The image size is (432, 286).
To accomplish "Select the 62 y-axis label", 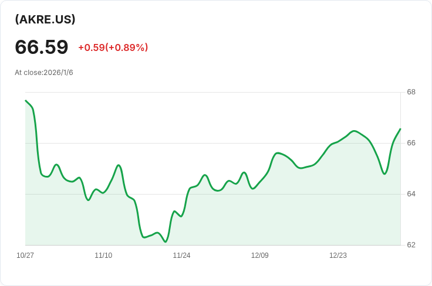I will coord(411,245).
